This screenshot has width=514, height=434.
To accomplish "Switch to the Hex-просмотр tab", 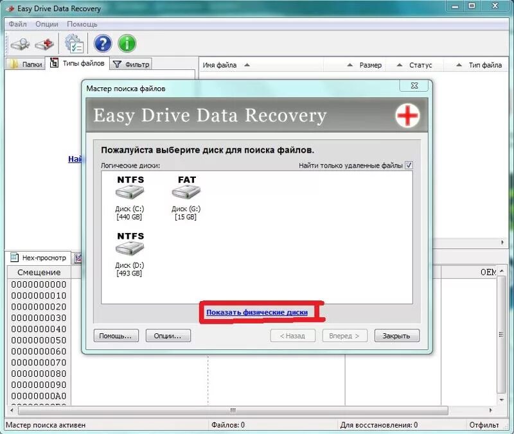I will click(39, 258).
